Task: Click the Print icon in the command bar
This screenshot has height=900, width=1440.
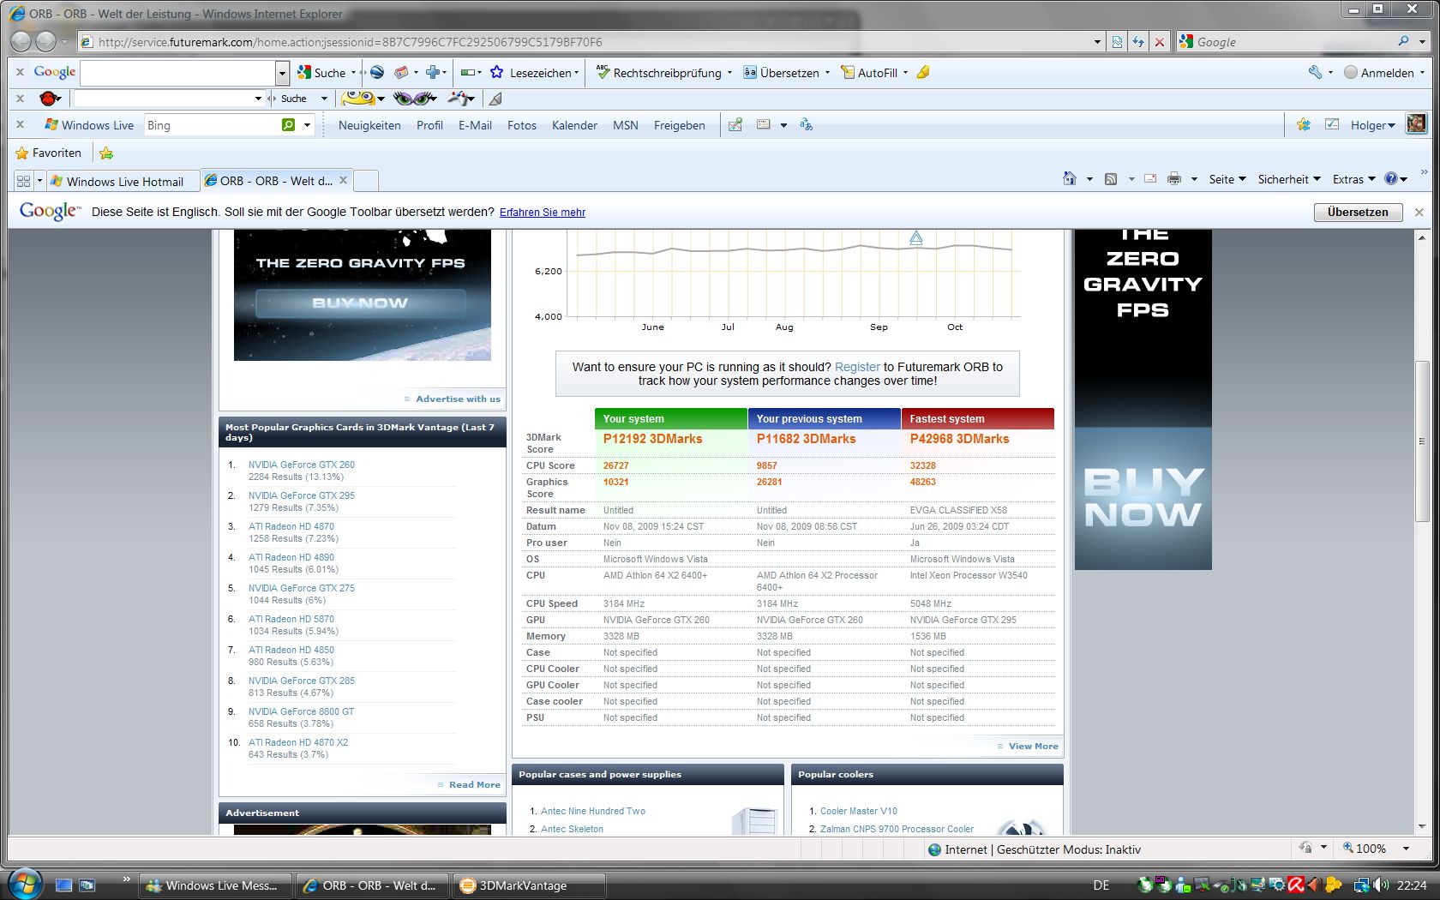Action: pyautogui.click(x=1174, y=179)
